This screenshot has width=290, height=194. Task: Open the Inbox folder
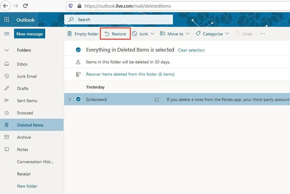coord(22,64)
